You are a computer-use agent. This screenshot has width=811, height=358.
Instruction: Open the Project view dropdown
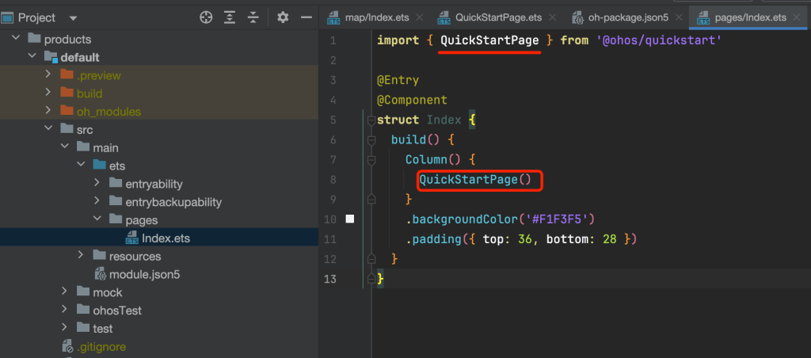point(73,18)
